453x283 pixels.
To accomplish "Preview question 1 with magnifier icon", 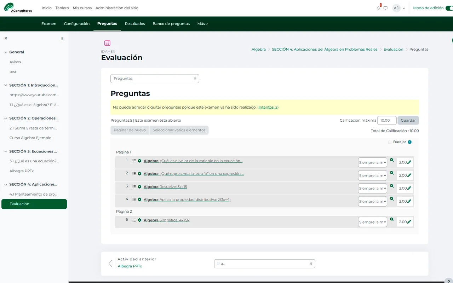I will coord(392,160).
